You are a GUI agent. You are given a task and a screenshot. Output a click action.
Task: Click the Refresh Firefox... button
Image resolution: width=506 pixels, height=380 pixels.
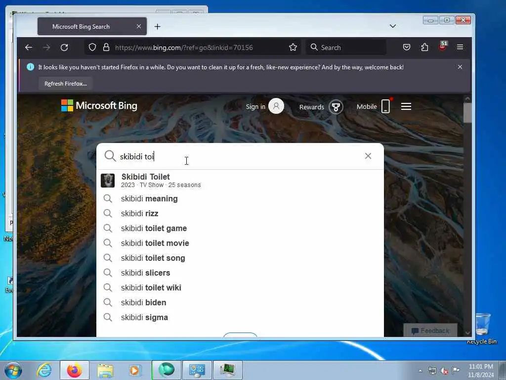(x=66, y=83)
